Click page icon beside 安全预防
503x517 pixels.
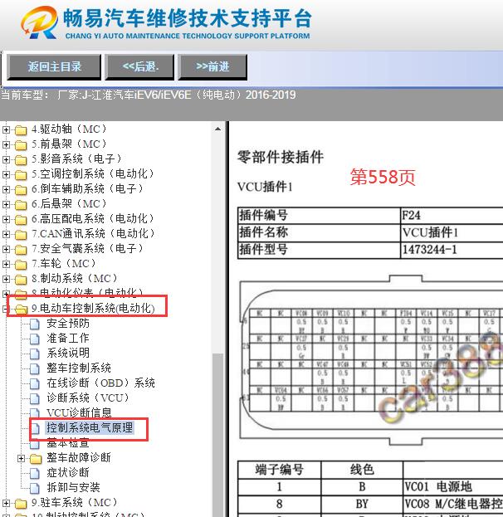click(35, 324)
